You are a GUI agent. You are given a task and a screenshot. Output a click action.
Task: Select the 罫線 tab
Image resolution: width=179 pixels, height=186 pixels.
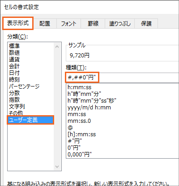click(93, 23)
